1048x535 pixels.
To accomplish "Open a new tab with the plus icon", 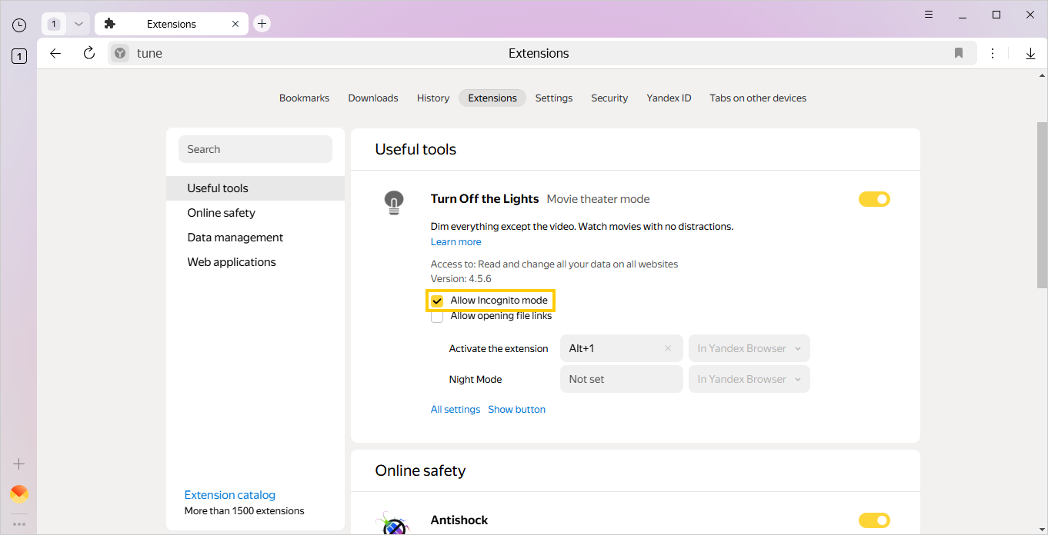I will point(262,23).
